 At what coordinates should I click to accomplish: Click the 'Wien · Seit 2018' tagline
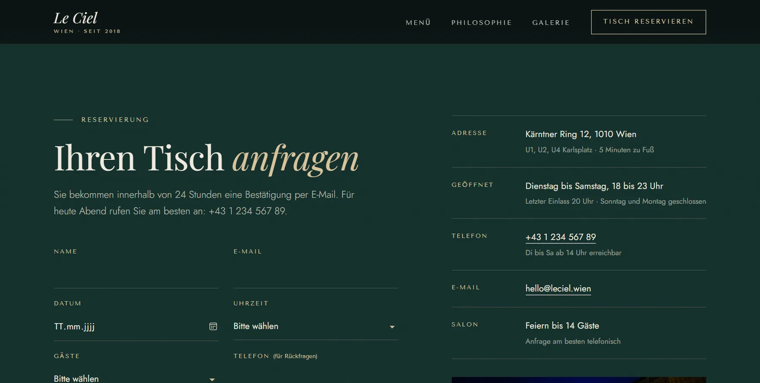click(87, 31)
